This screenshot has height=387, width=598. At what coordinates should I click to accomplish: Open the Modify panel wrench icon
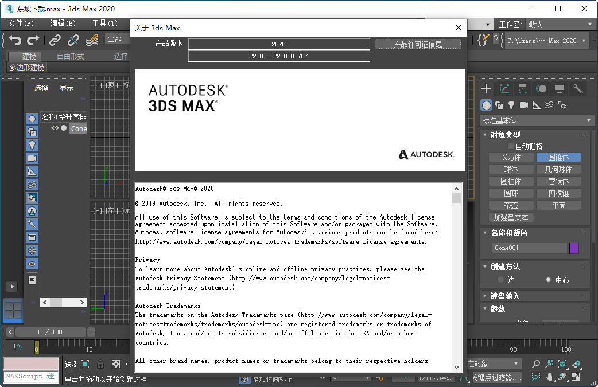pyautogui.click(x=577, y=89)
